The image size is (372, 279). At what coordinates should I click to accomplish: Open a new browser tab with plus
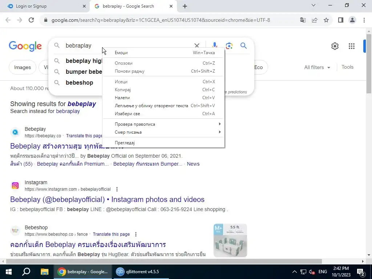click(x=185, y=6)
